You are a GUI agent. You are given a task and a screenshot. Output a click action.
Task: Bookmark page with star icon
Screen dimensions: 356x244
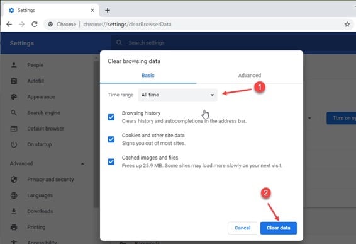[x=347, y=24]
